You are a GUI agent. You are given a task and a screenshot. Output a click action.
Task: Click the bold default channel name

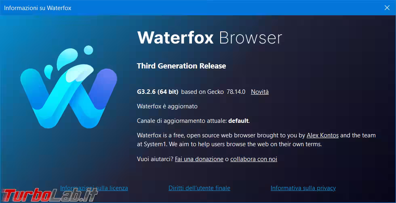coord(238,121)
